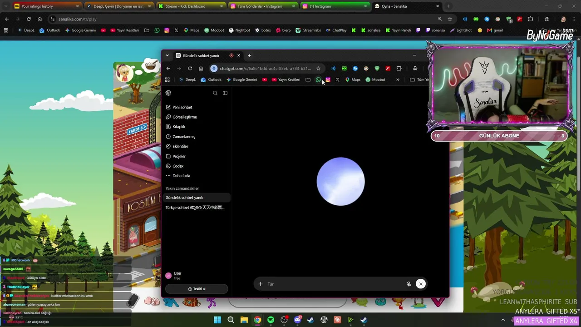Open Google Gemini bookmark in ChatGPT window
The image size is (581, 327).
[x=241, y=80]
